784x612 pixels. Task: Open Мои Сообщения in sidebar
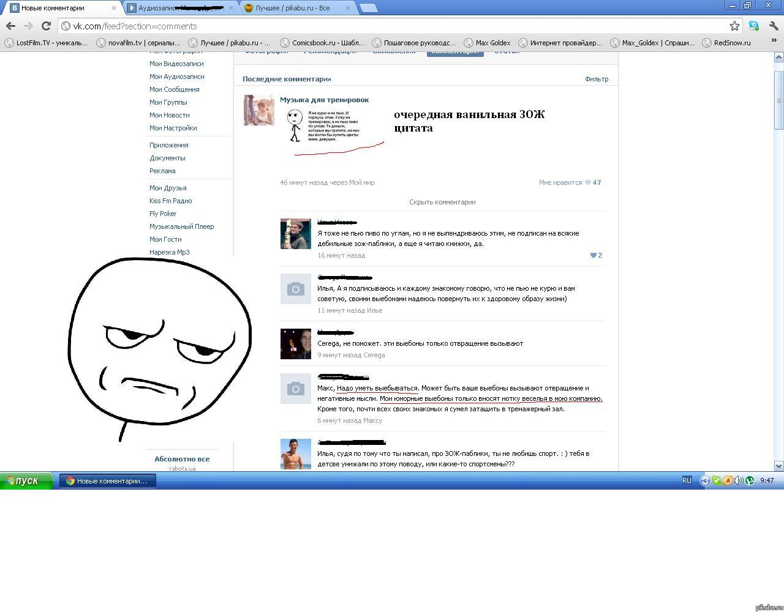[x=175, y=89]
